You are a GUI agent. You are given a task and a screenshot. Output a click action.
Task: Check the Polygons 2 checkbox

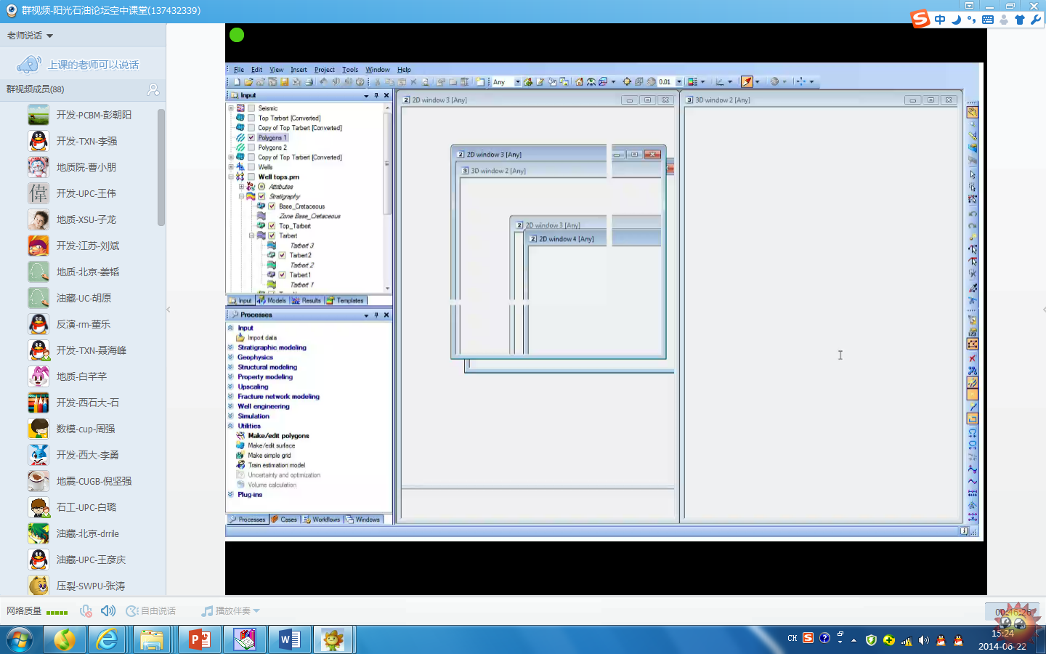251,148
